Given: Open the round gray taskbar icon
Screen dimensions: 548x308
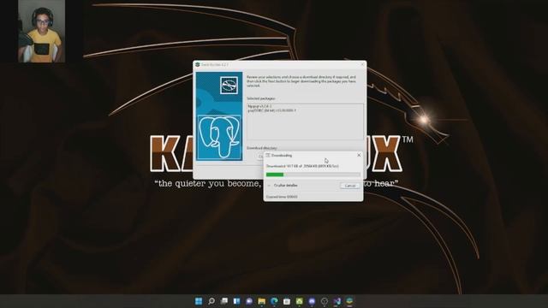Looking at the screenshot, I should click(325, 301).
